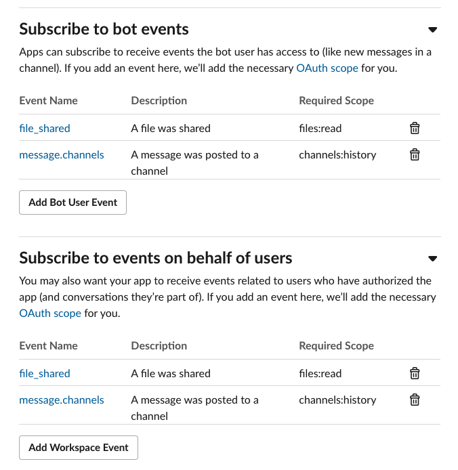Delete file_shared from user events with trash icon
This screenshot has width=458, height=470.
pyautogui.click(x=415, y=373)
